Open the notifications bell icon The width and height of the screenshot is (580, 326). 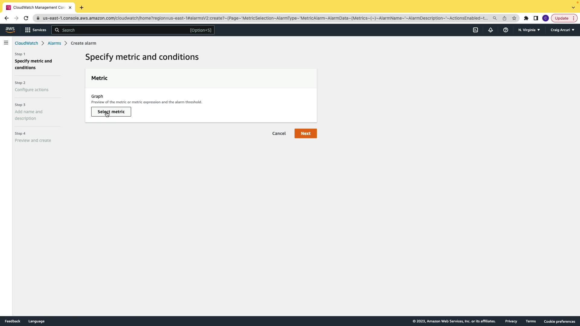[x=491, y=30]
